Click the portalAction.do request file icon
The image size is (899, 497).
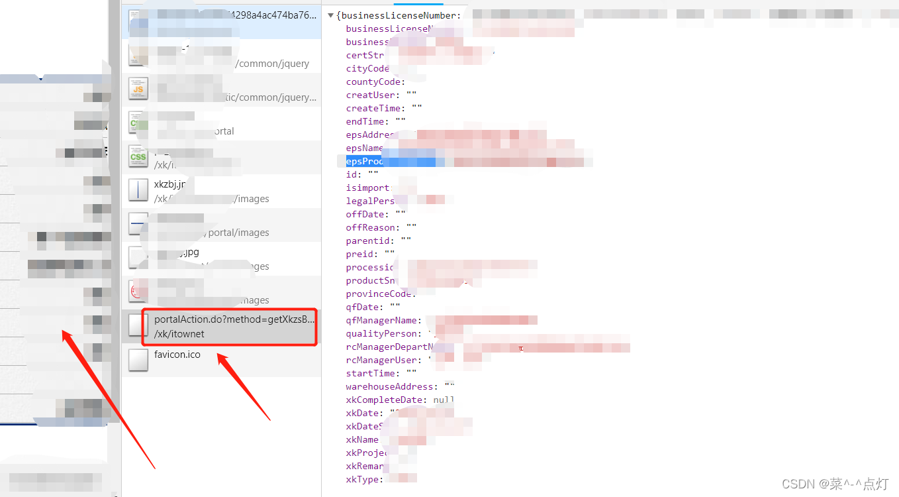138,326
